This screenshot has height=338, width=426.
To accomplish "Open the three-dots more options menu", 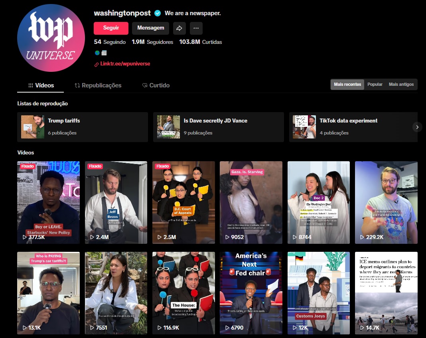I will 196,28.
